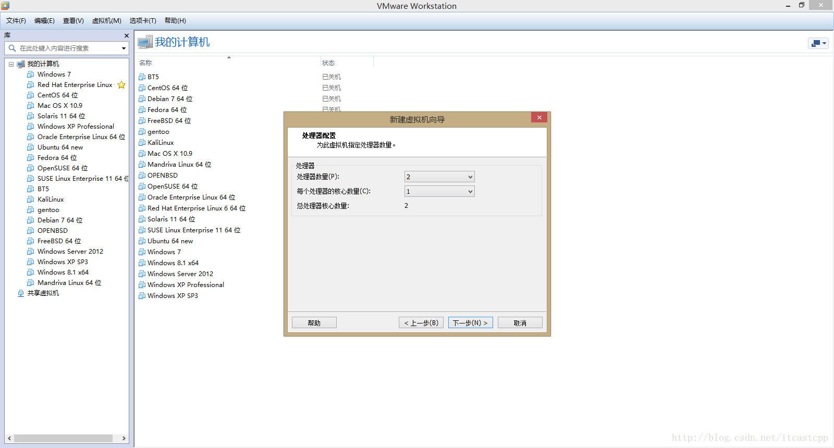Click the gentoo VM icon in main list
This screenshot has height=448, width=834.
click(142, 131)
